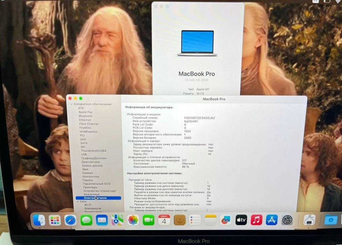Select Звук in the sidebar

click(x=85, y=169)
